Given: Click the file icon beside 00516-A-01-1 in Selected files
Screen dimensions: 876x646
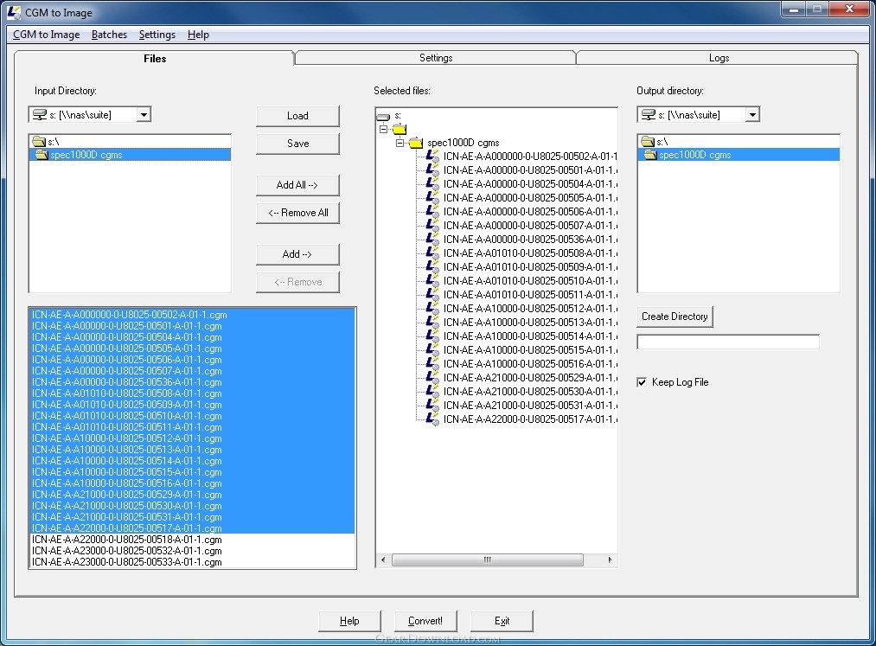Looking at the screenshot, I should click(432, 364).
